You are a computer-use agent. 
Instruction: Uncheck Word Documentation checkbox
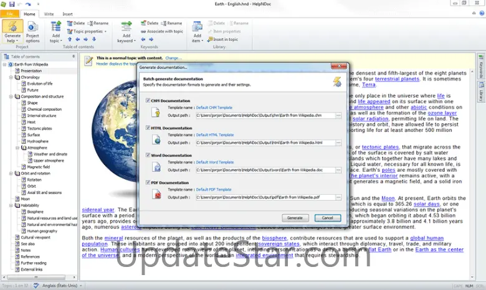click(x=148, y=155)
